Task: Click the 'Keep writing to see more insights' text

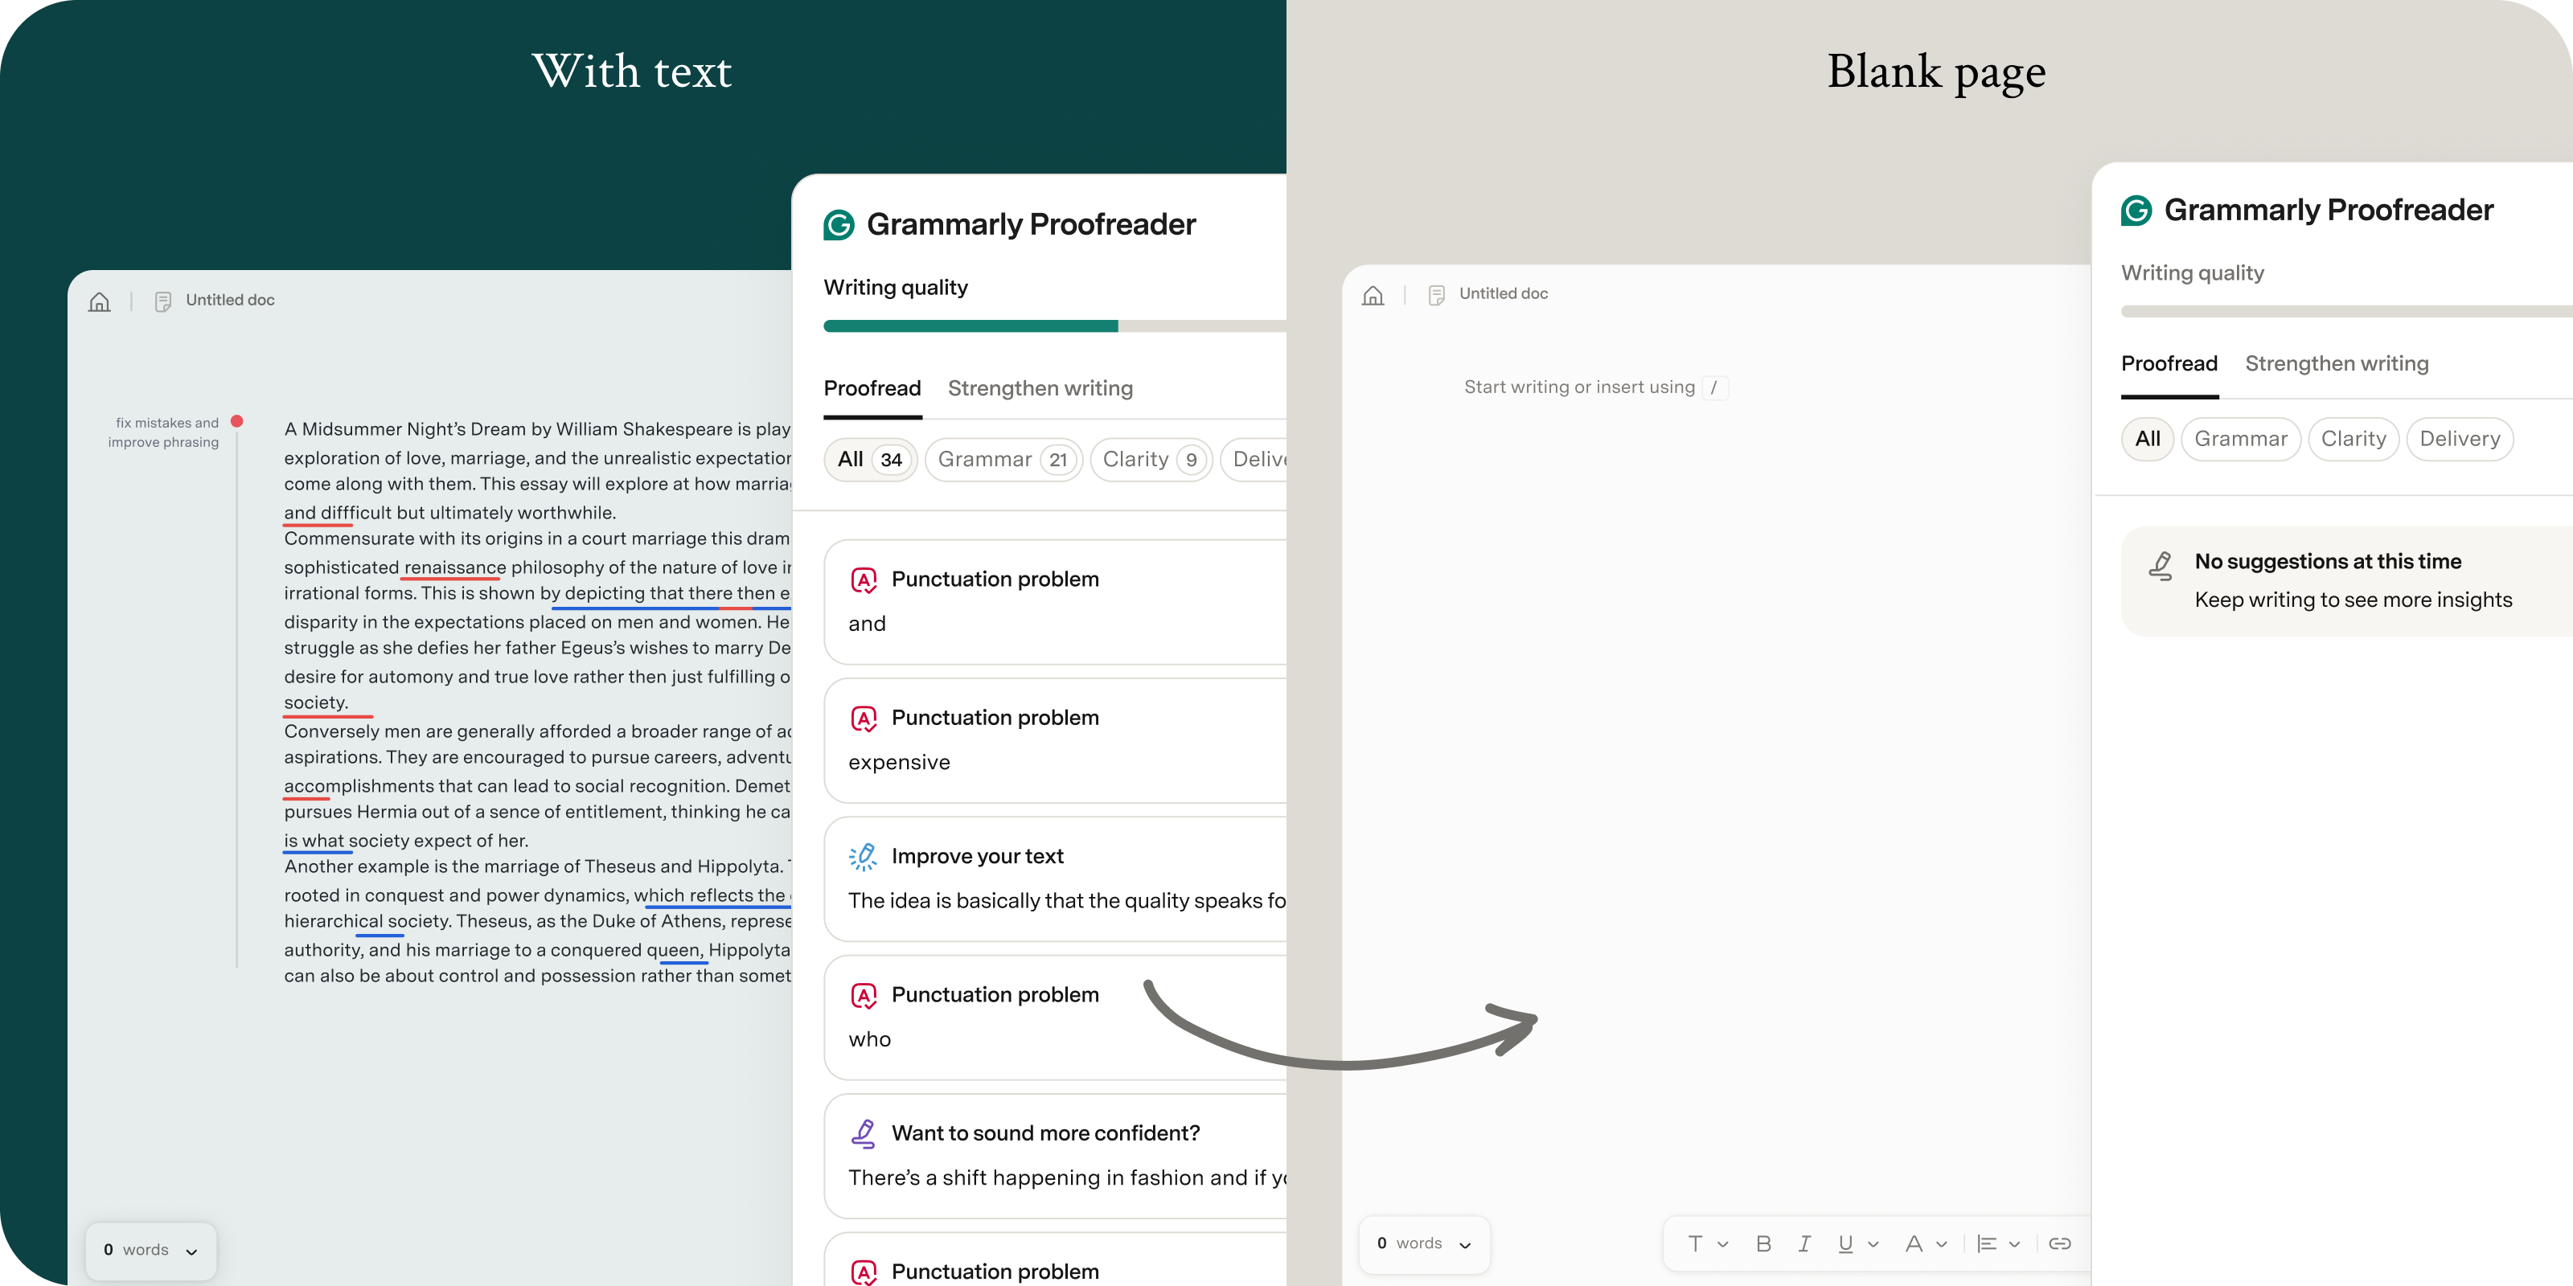Action: 2352,600
